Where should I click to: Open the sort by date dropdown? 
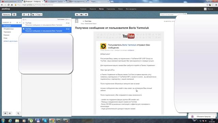point(67,19)
